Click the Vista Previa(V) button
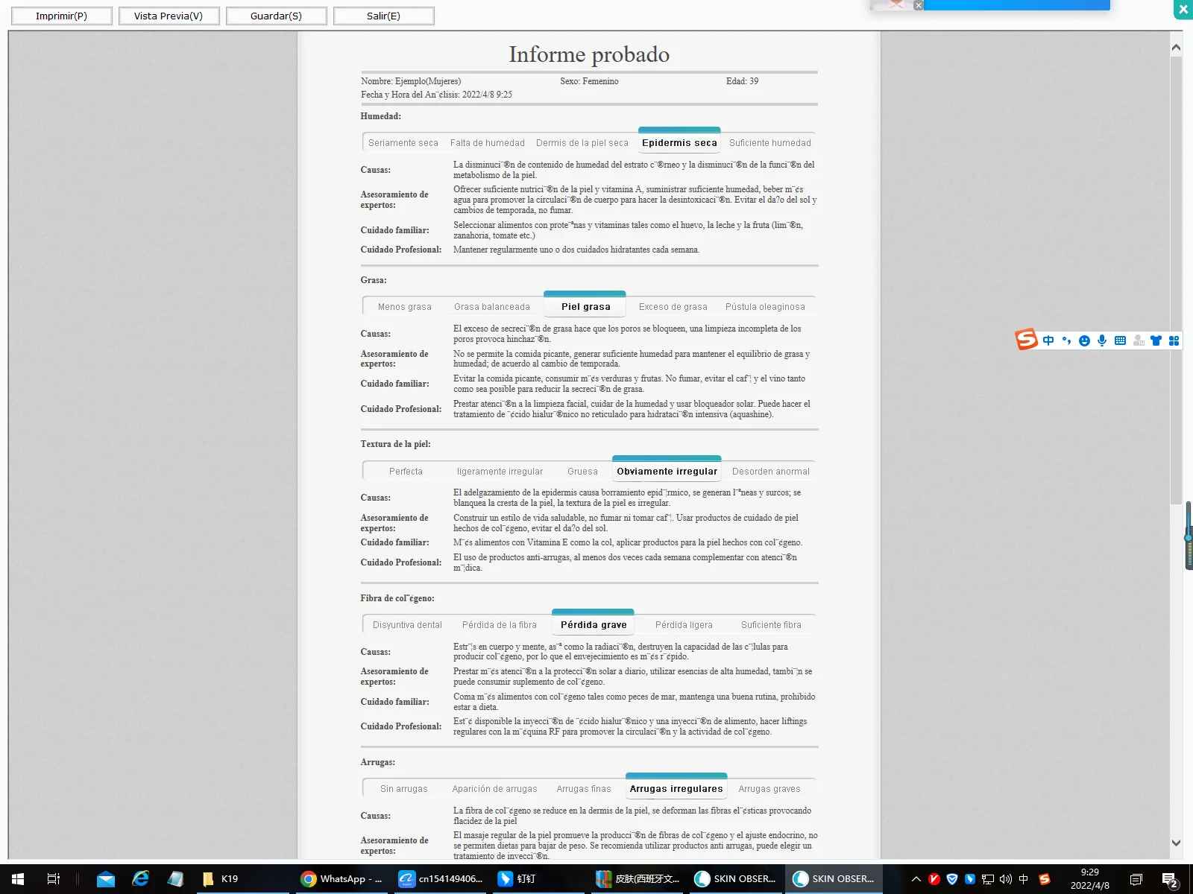The image size is (1193, 894). coord(169,15)
